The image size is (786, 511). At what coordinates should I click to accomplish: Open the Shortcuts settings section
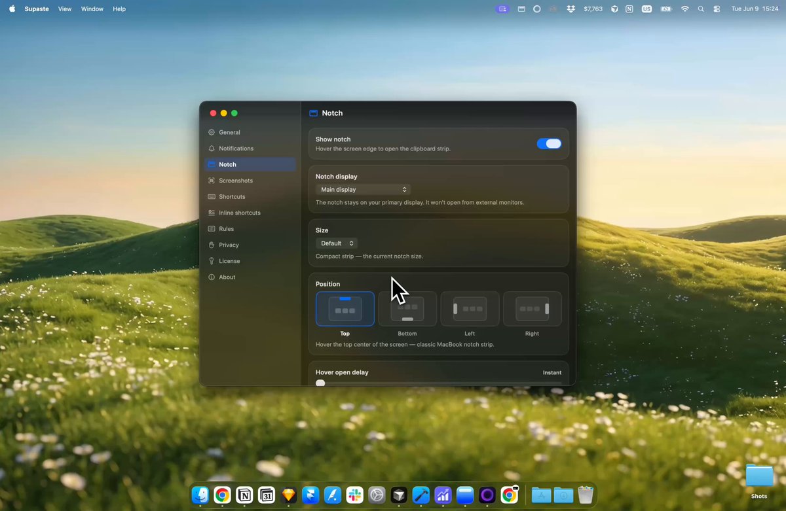[250, 196]
